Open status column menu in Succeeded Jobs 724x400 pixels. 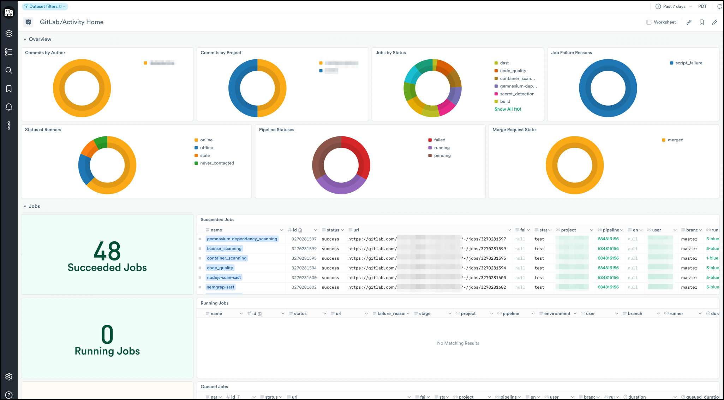pyautogui.click(x=342, y=230)
